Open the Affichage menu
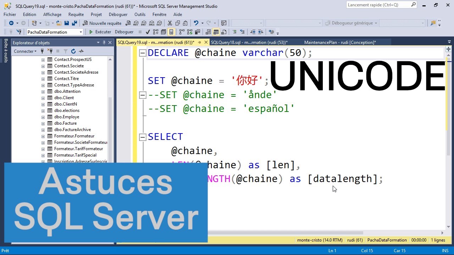The height and width of the screenshot is (255, 454). coord(52,15)
